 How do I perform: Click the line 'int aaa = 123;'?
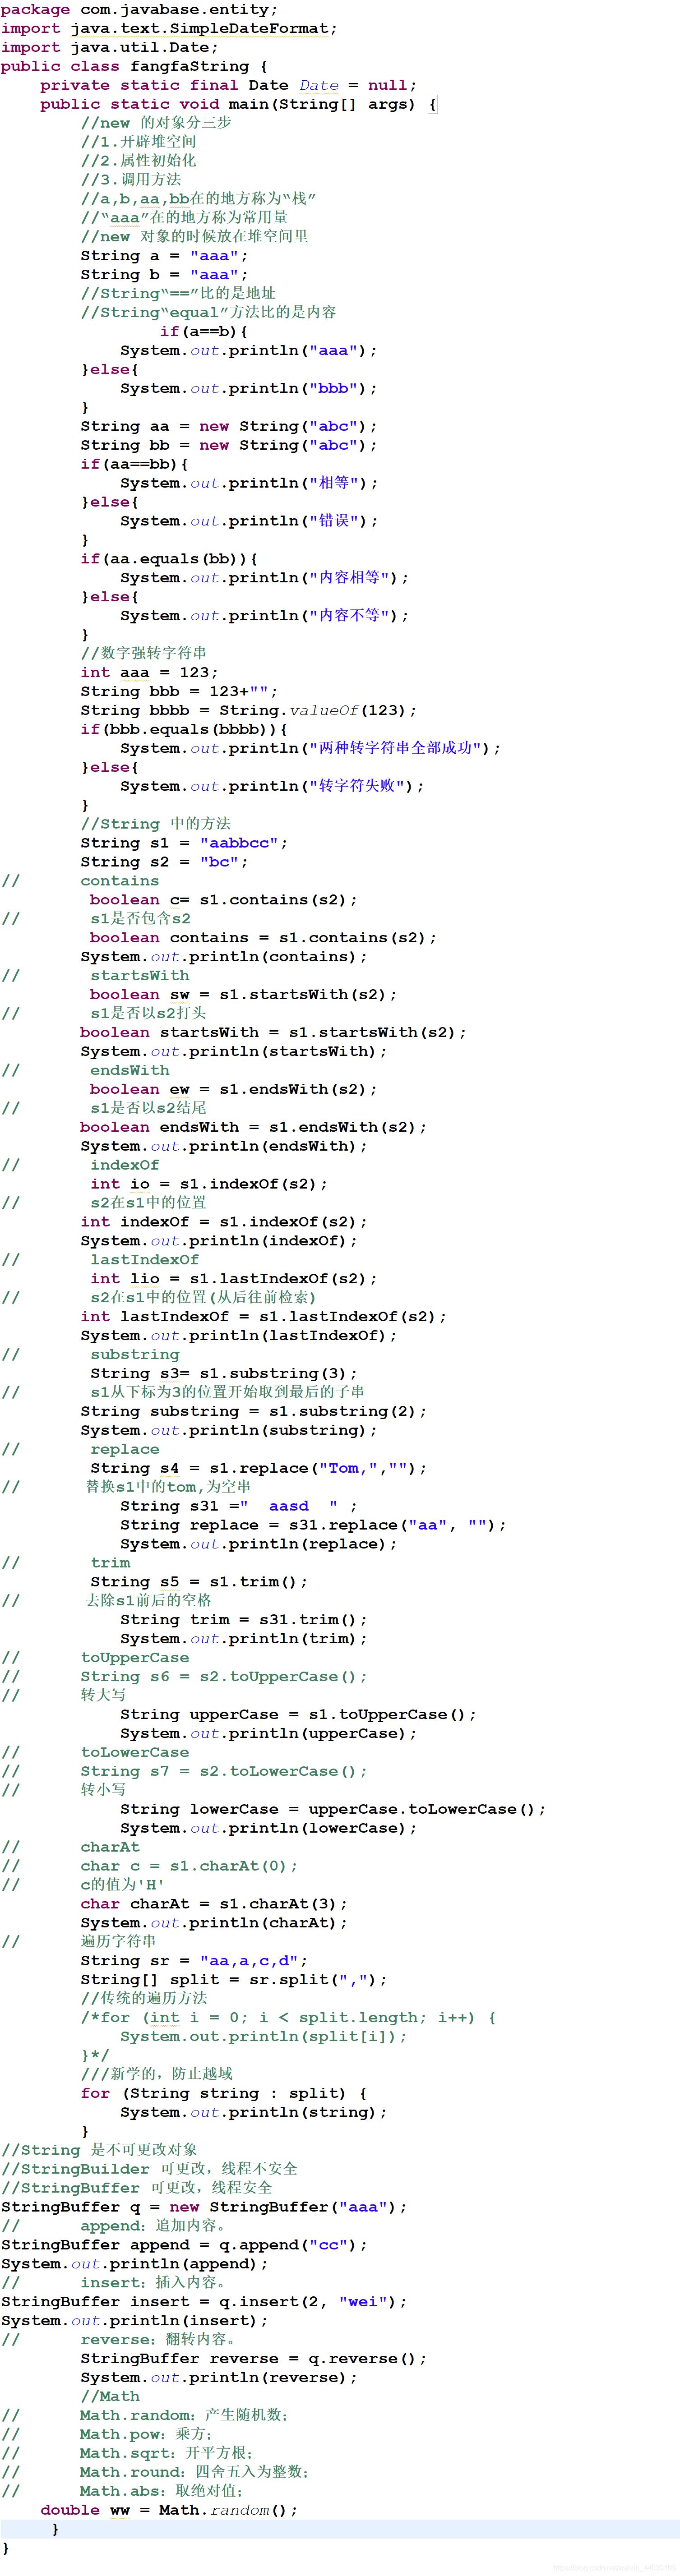(x=150, y=672)
